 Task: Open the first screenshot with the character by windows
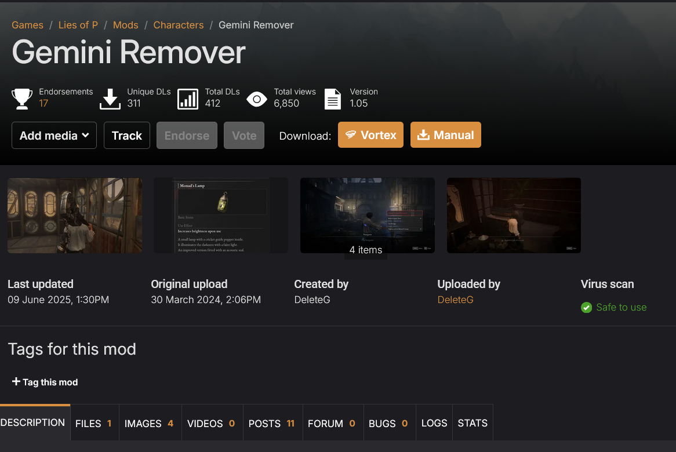pos(75,216)
